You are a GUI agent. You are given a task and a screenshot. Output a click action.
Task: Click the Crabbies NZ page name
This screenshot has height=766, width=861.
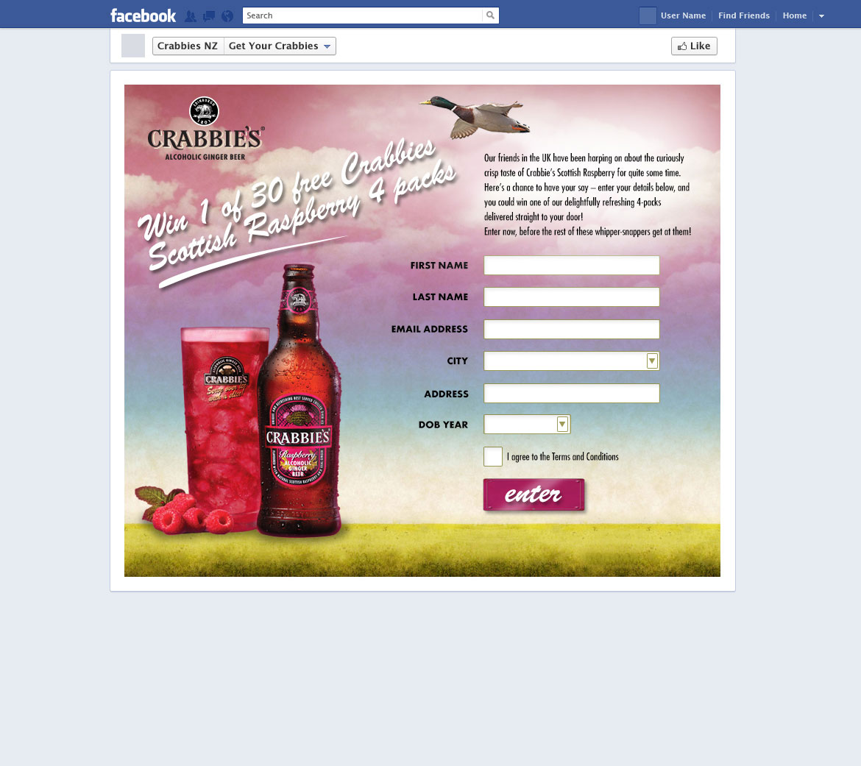tap(188, 46)
